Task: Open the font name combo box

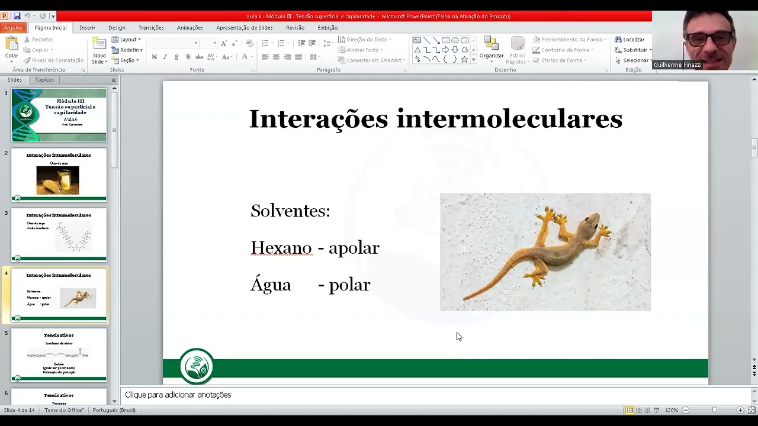Action: 174,43
